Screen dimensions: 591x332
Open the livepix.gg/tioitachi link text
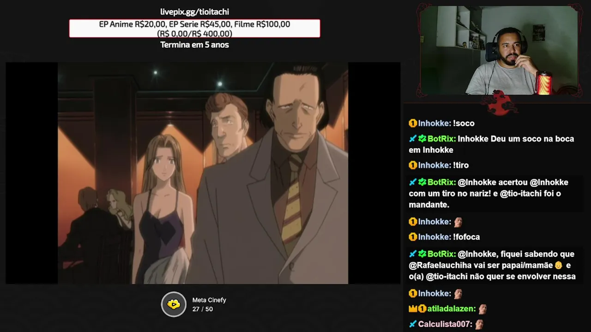194,12
